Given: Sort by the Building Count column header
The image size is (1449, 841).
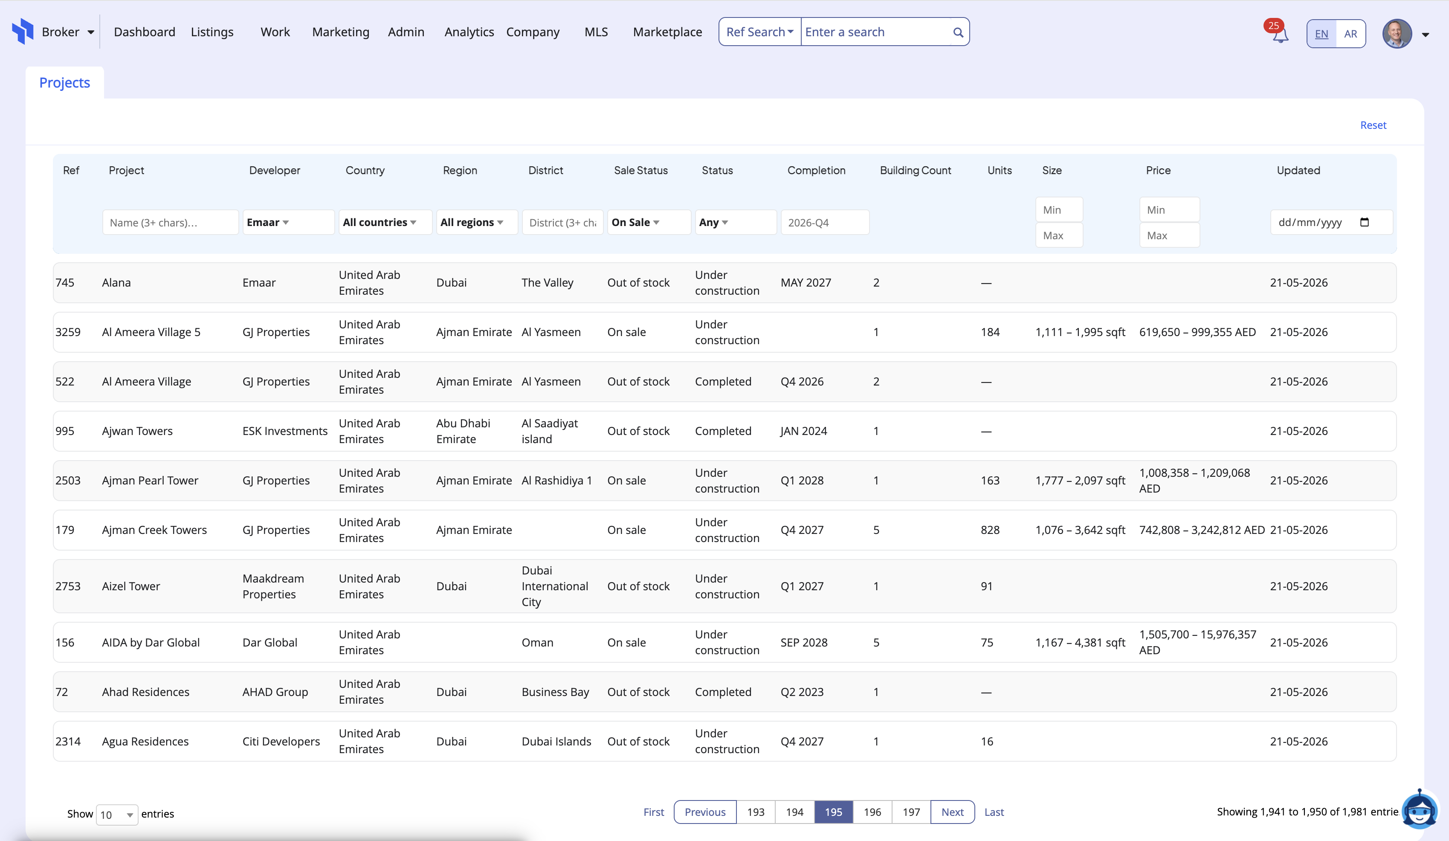Looking at the screenshot, I should click(x=916, y=170).
